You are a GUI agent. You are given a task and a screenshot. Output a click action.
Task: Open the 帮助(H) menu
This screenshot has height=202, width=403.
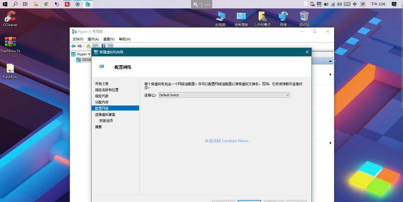point(125,39)
